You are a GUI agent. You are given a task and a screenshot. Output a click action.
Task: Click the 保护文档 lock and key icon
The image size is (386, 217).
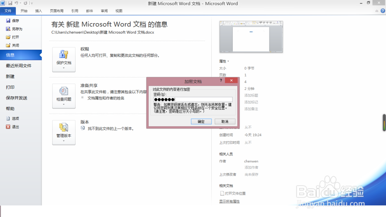pyautogui.click(x=64, y=54)
